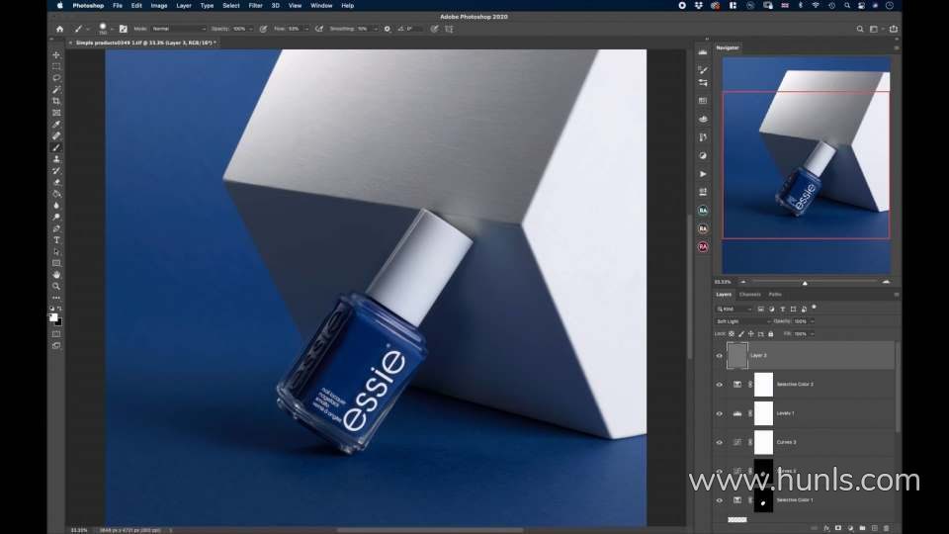Open the File menu
Viewport: 949px width, 534px height.
pyautogui.click(x=118, y=6)
